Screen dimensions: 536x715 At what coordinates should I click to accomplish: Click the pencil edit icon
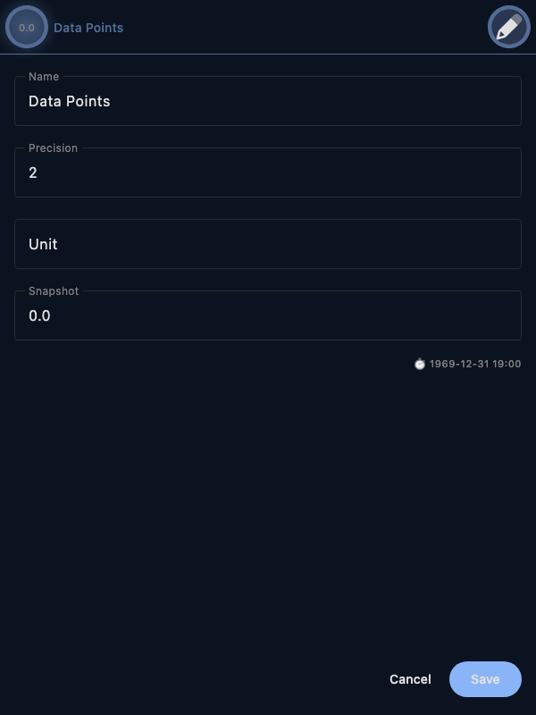click(x=508, y=27)
